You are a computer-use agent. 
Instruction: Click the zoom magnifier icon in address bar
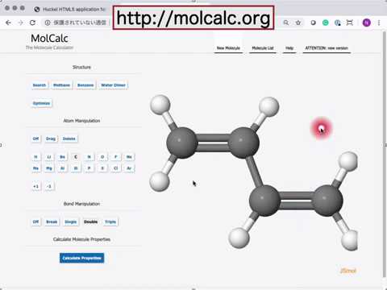pos(286,23)
